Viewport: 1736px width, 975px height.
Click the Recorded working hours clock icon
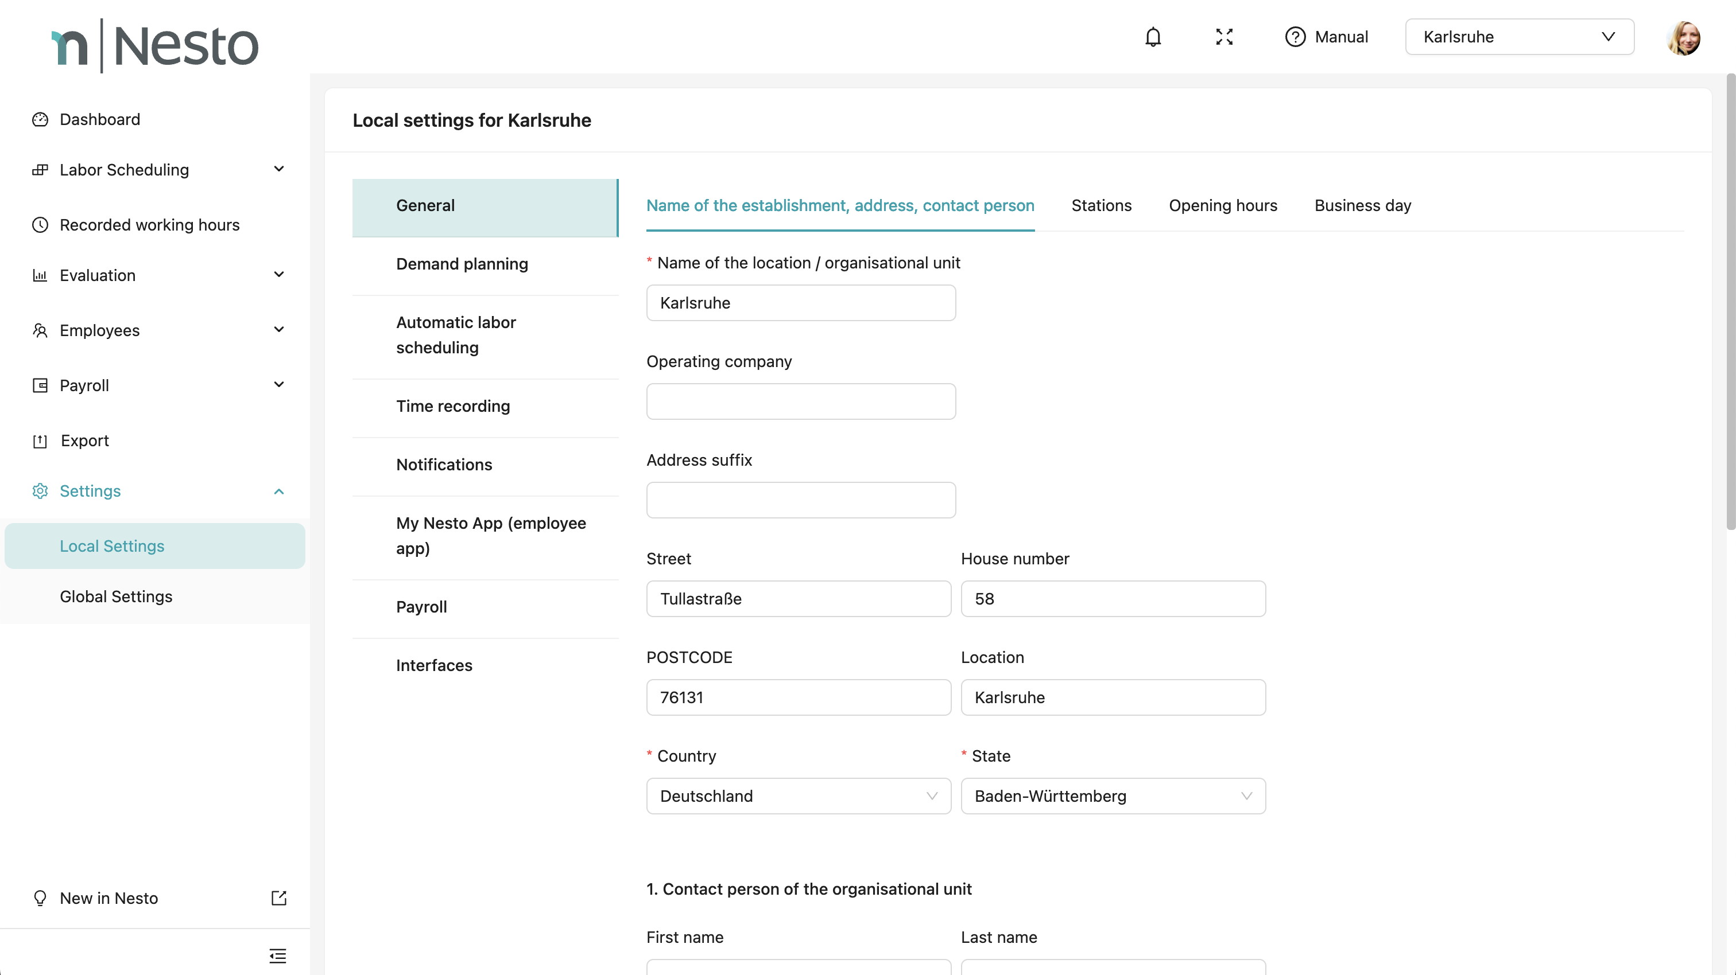click(x=40, y=225)
